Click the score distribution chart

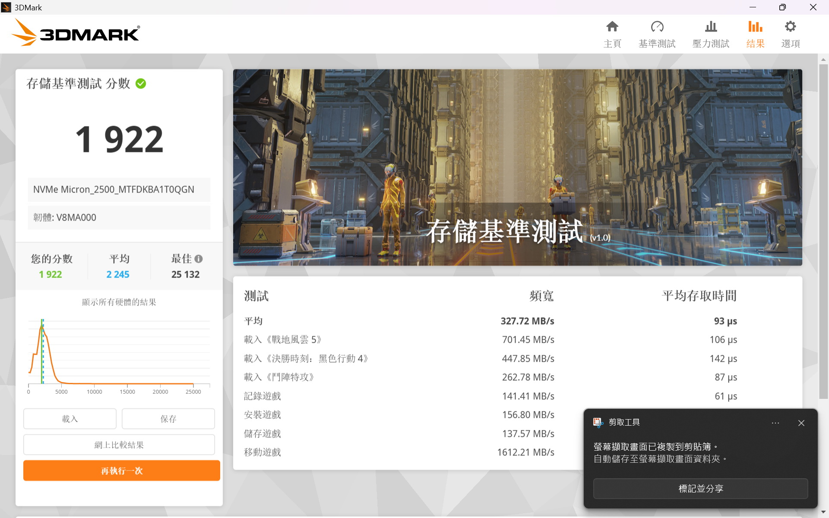pyautogui.click(x=119, y=356)
